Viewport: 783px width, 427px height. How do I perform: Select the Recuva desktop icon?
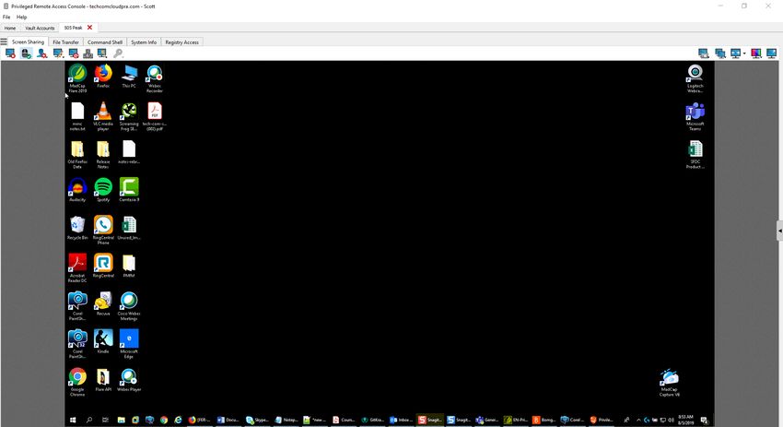(103, 303)
